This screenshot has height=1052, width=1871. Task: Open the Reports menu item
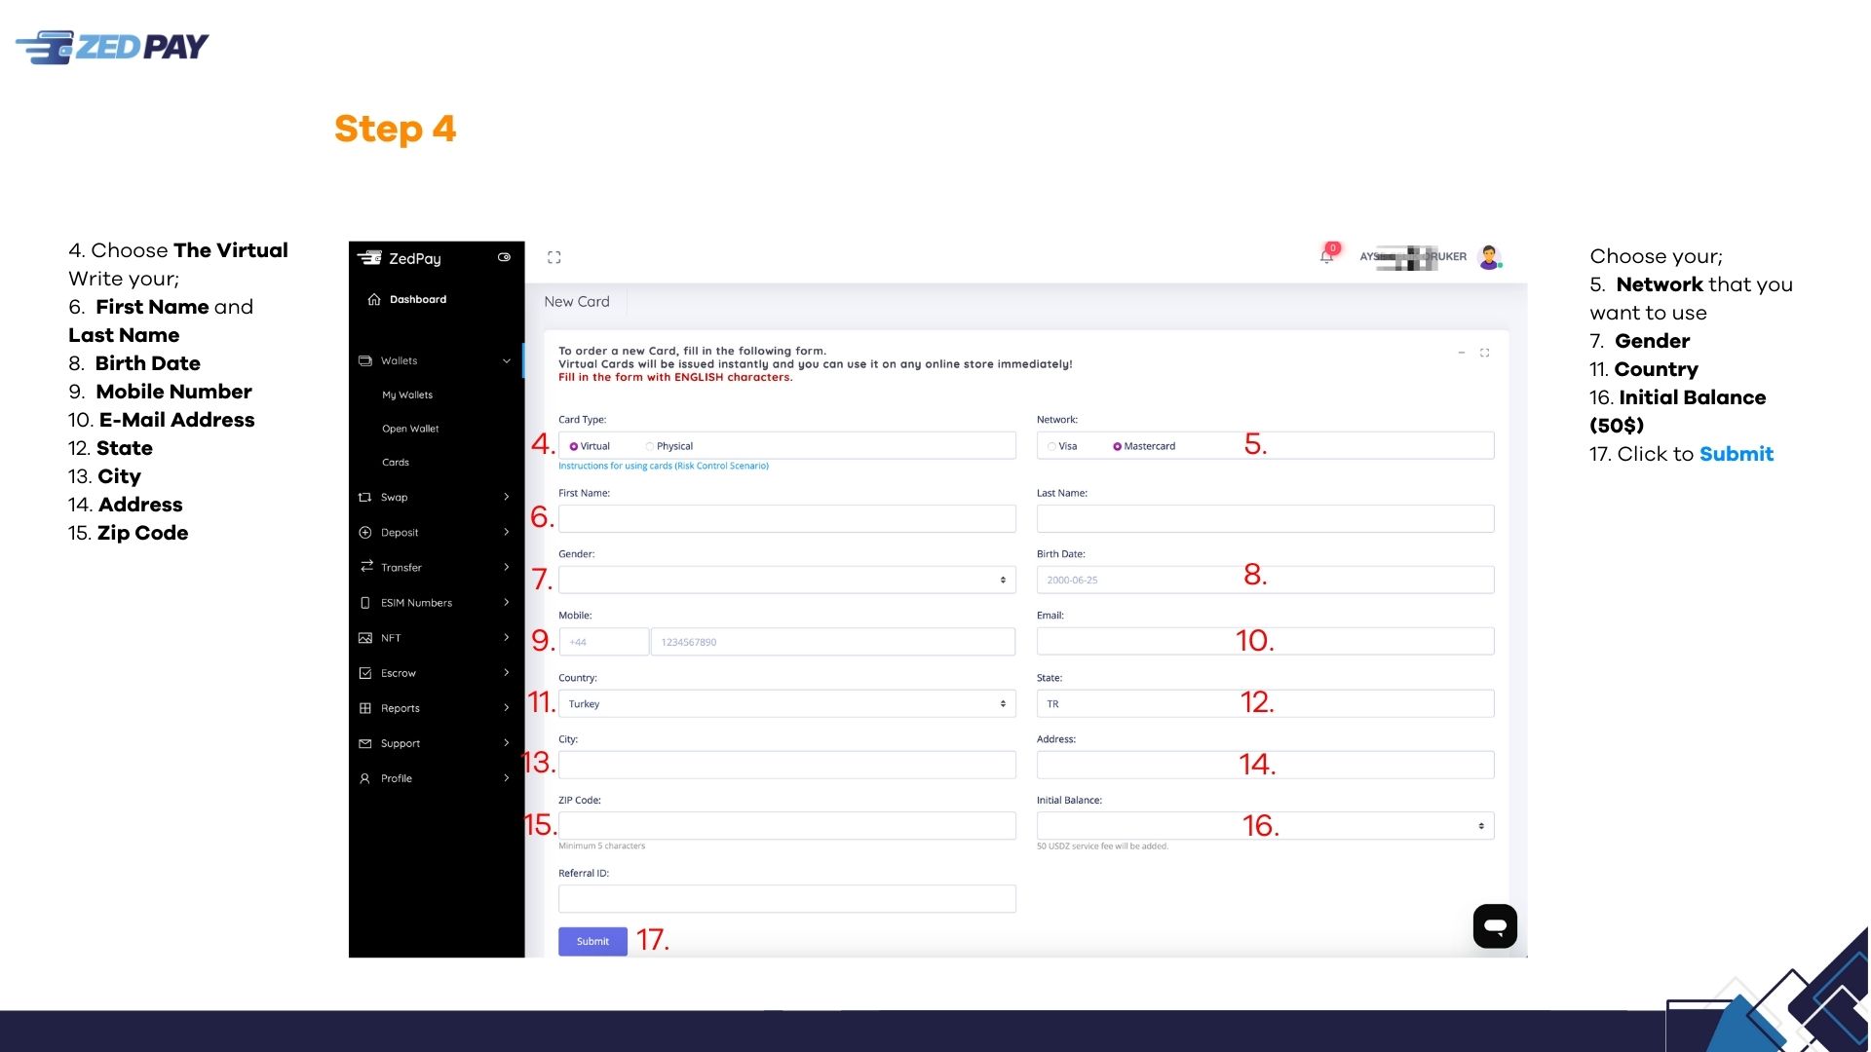tap(401, 708)
